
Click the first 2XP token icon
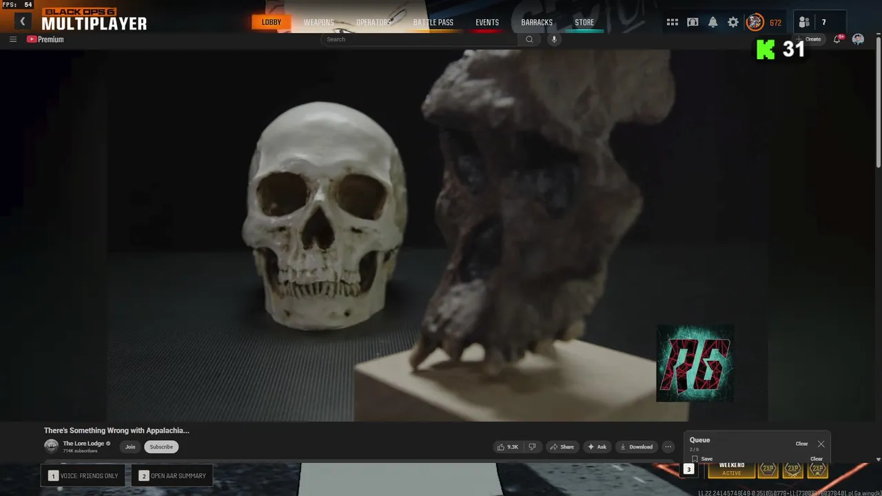click(768, 469)
